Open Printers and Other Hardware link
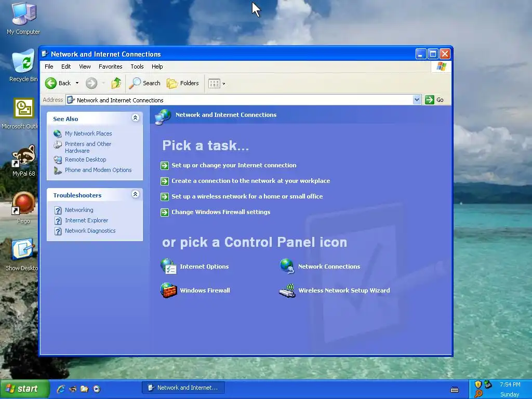This screenshot has width=532, height=399. [88, 147]
